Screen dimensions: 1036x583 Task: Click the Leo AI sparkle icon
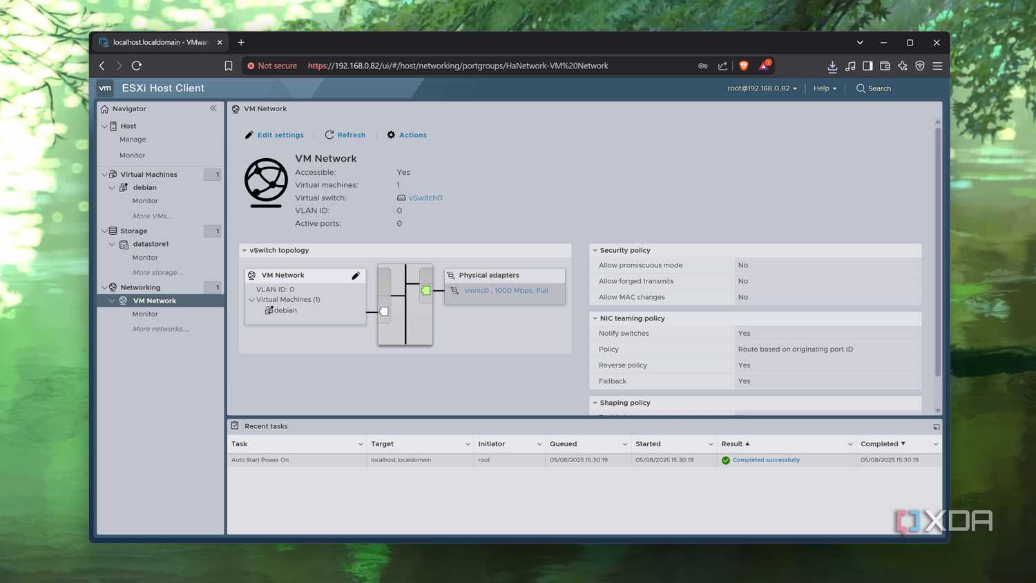coord(903,66)
